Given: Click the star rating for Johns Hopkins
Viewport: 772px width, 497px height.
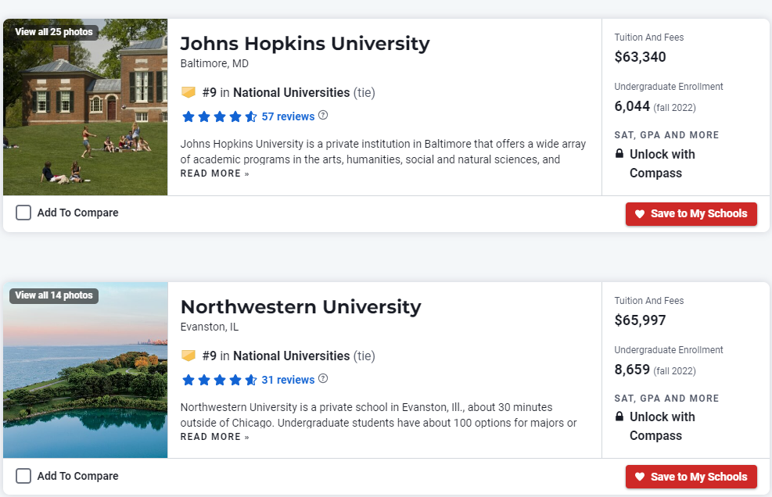Looking at the screenshot, I should [219, 116].
